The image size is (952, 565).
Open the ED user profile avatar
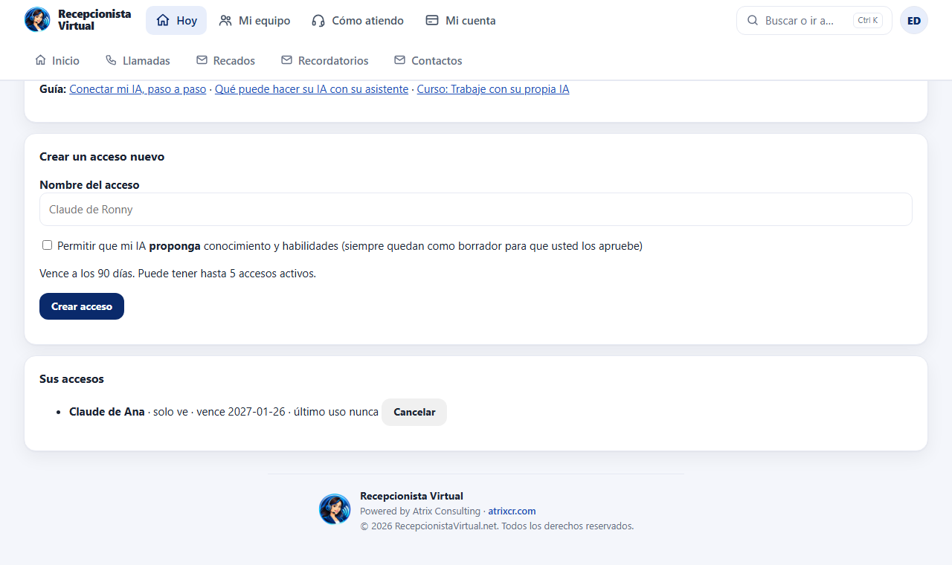pos(914,21)
